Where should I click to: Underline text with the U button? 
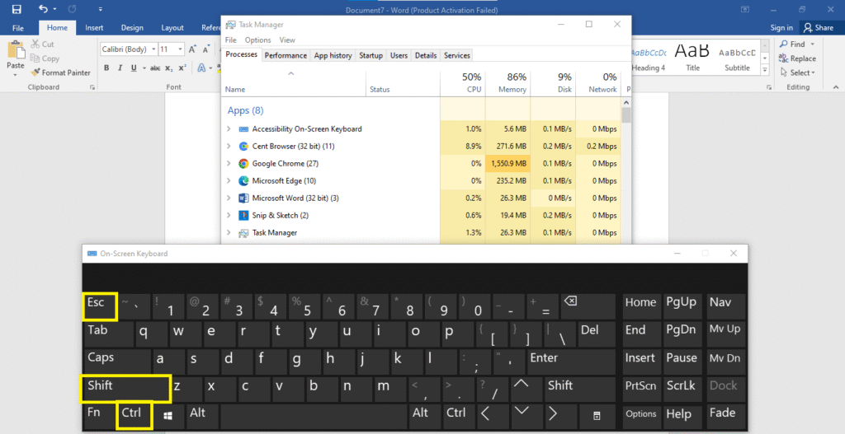point(134,68)
